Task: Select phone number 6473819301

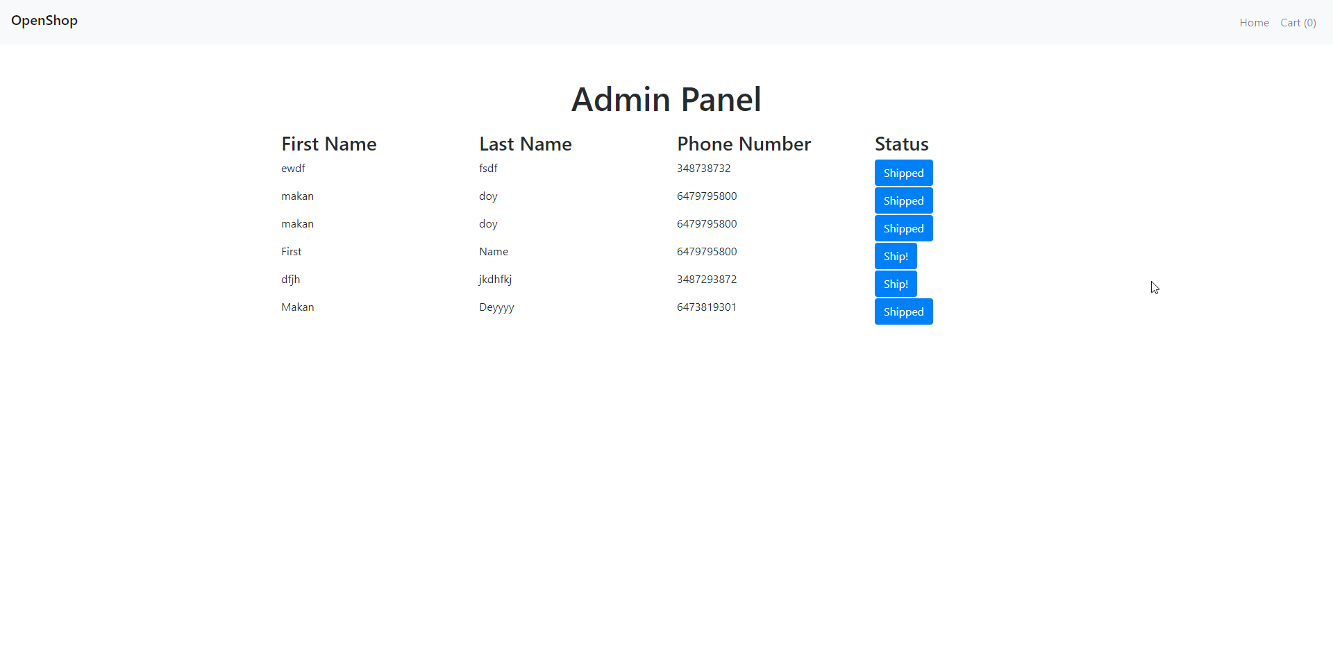Action: (707, 307)
